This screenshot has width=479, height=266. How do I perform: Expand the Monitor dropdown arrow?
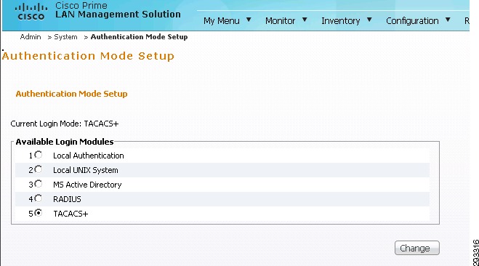(x=305, y=20)
